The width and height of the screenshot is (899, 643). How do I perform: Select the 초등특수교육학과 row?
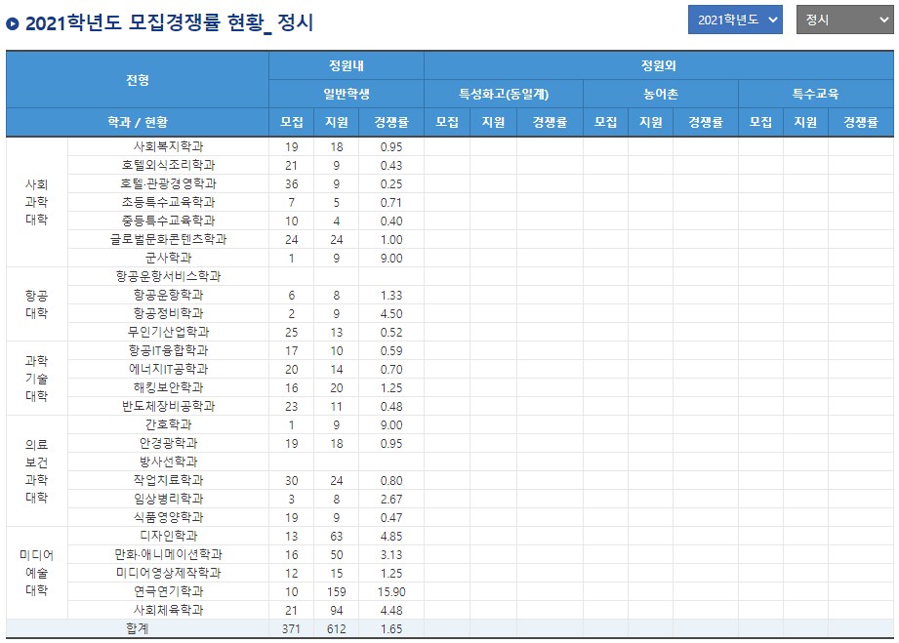pyautogui.click(x=168, y=202)
